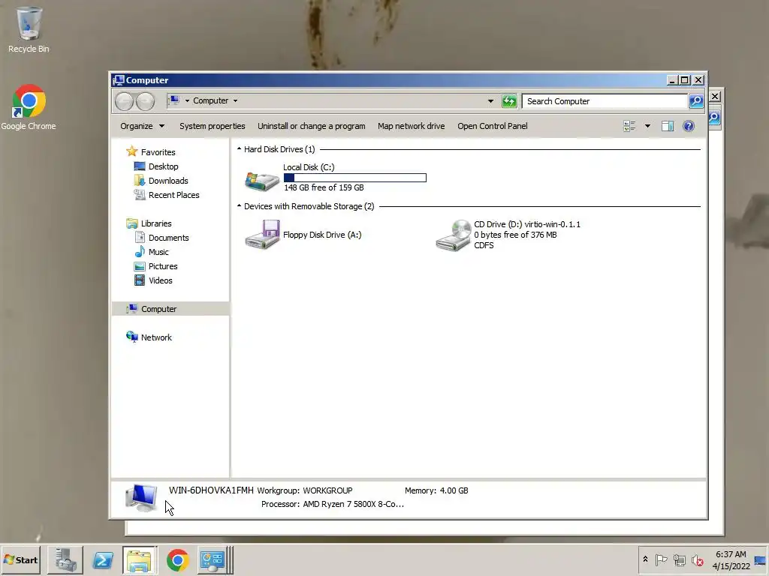
Task: Click the Network icon in navigation pane
Action: [131, 337]
